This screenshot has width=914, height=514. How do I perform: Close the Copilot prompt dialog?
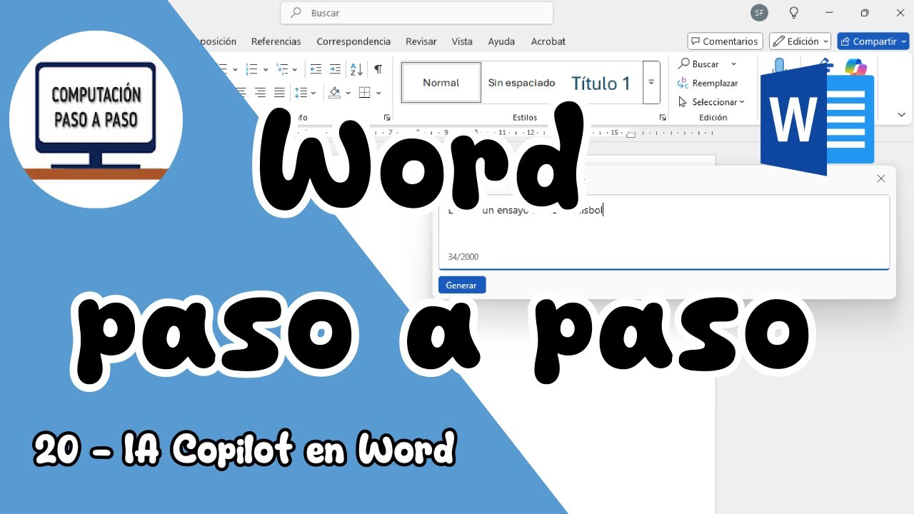[x=881, y=178]
